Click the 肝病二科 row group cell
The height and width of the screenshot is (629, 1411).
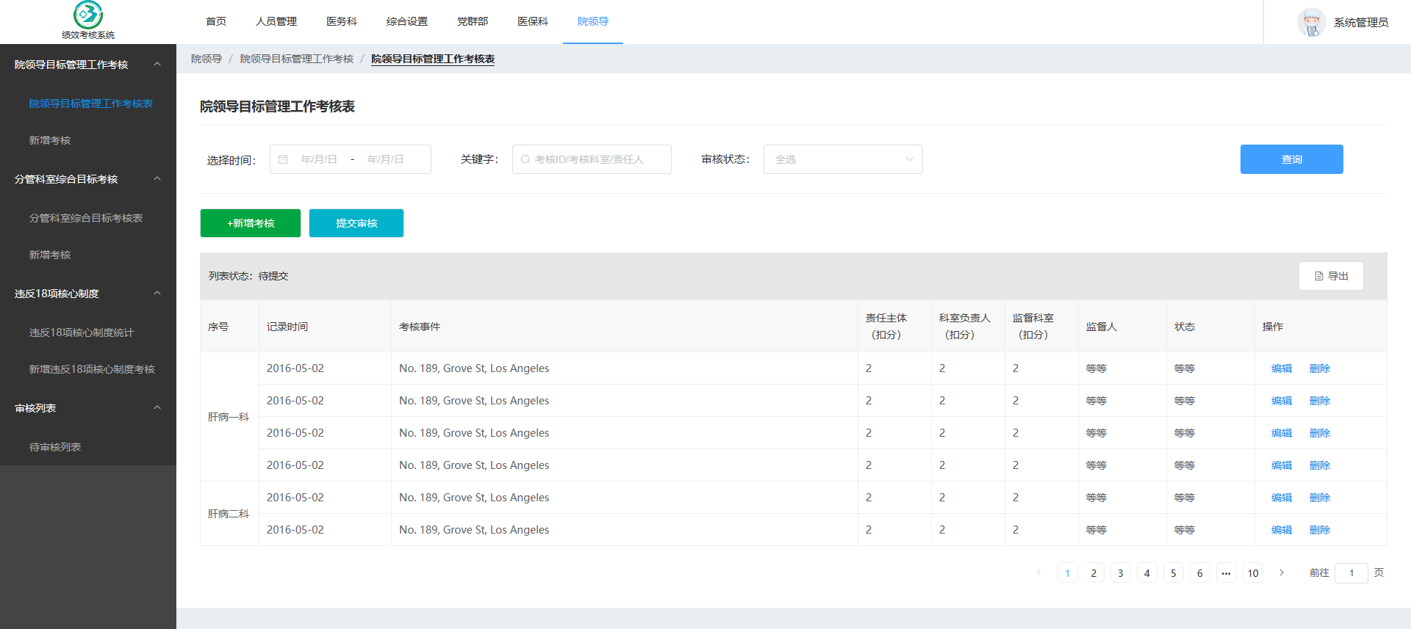[x=229, y=514]
